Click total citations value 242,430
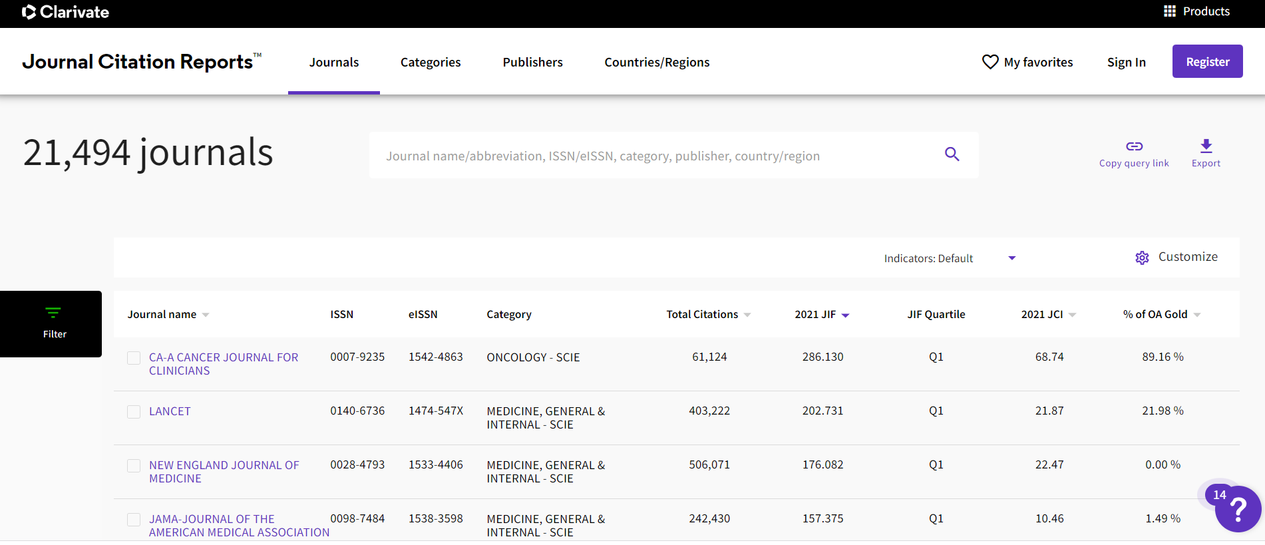The image size is (1265, 545). tap(709, 518)
